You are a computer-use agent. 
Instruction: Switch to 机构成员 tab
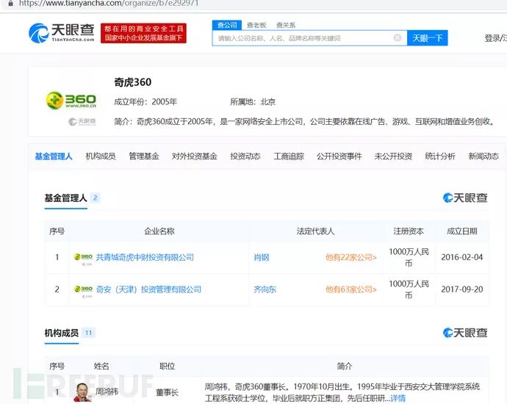(x=101, y=156)
